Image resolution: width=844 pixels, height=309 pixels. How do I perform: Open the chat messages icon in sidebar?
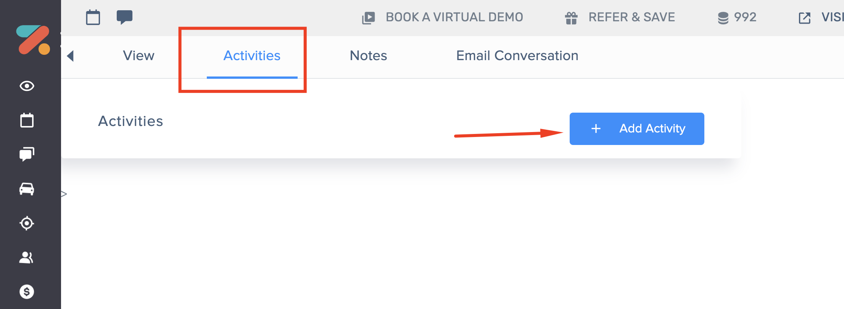click(x=27, y=154)
